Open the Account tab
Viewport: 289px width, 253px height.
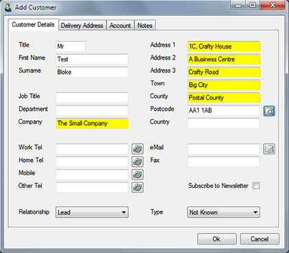(x=120, y=25)
